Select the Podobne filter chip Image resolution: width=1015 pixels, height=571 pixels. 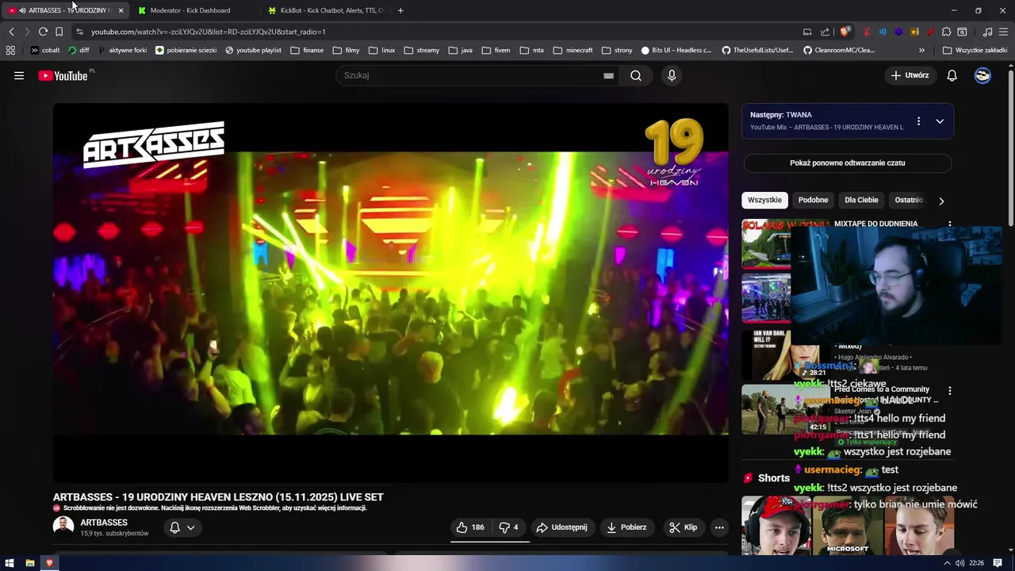click(x=813, y=200)
